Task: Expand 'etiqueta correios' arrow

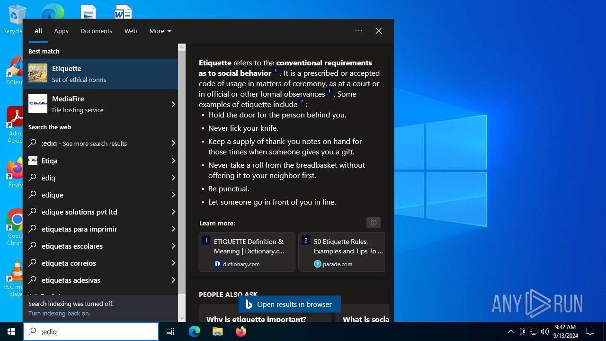Action: coord(173,263)
